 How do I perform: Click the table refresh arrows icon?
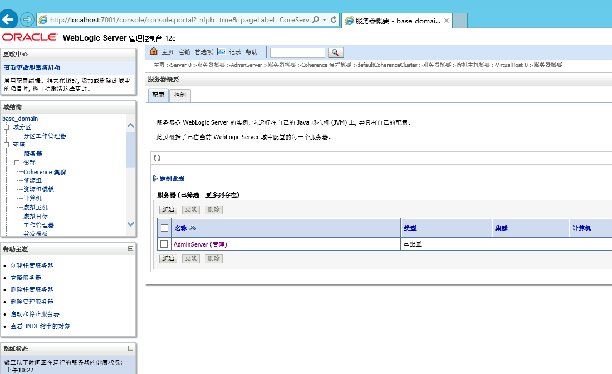(157, 158)
